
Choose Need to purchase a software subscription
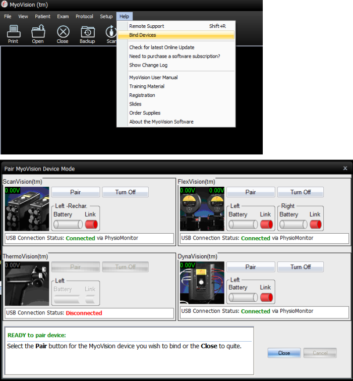(x=176, y=56)
